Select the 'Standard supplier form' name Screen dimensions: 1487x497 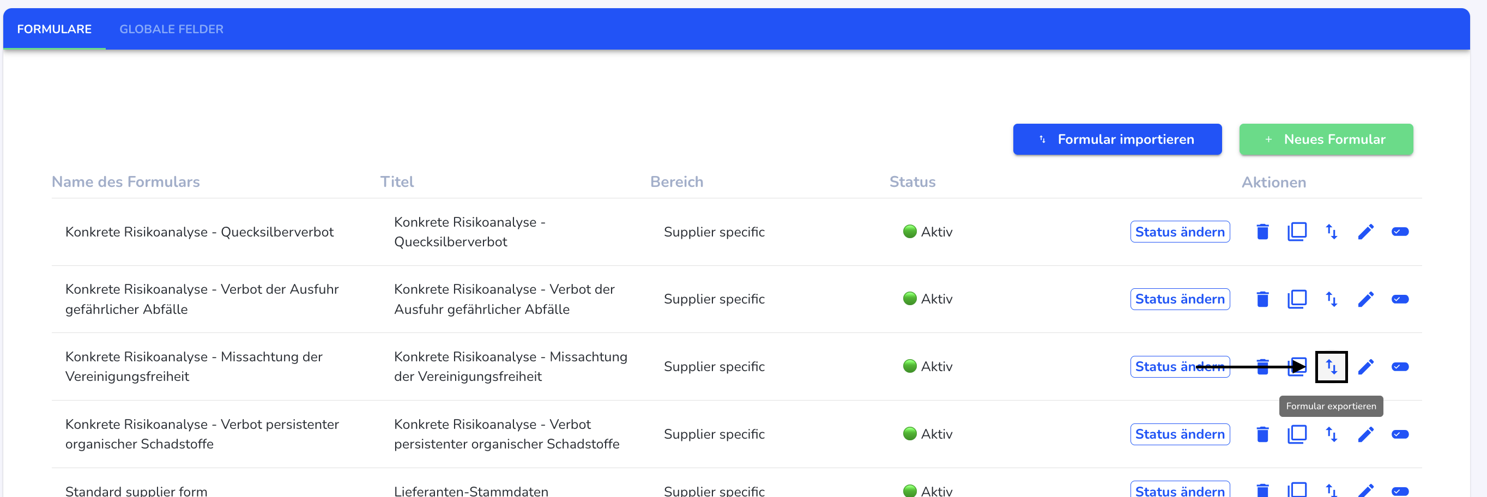(x=136, y=491)
